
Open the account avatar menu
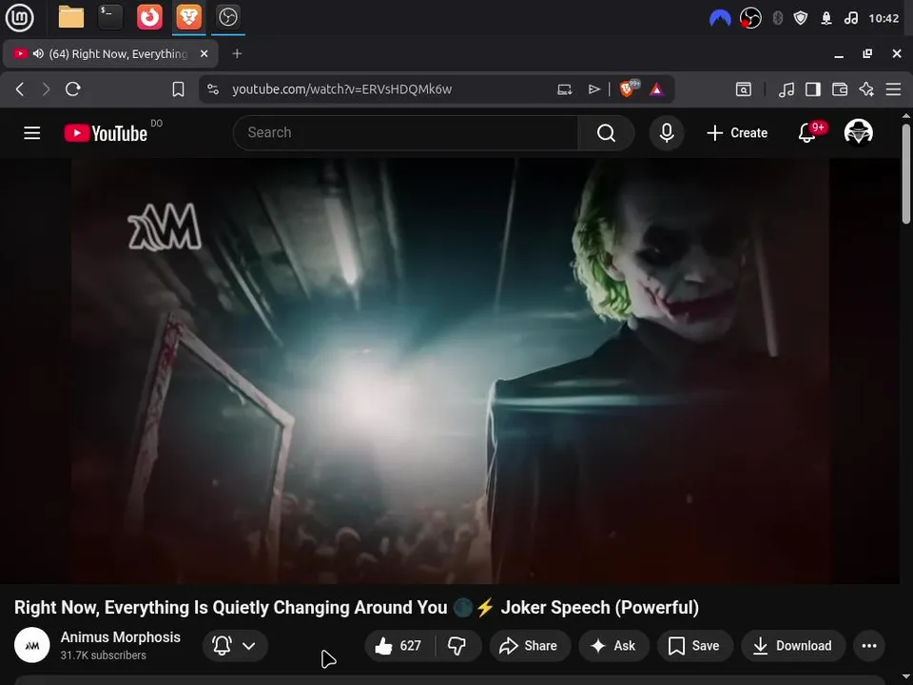(x=858, y=133)
